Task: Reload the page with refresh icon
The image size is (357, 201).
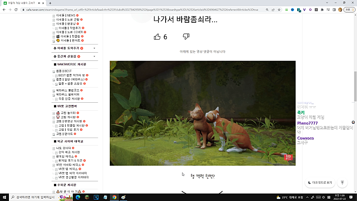Action: [x=16, y=10]
